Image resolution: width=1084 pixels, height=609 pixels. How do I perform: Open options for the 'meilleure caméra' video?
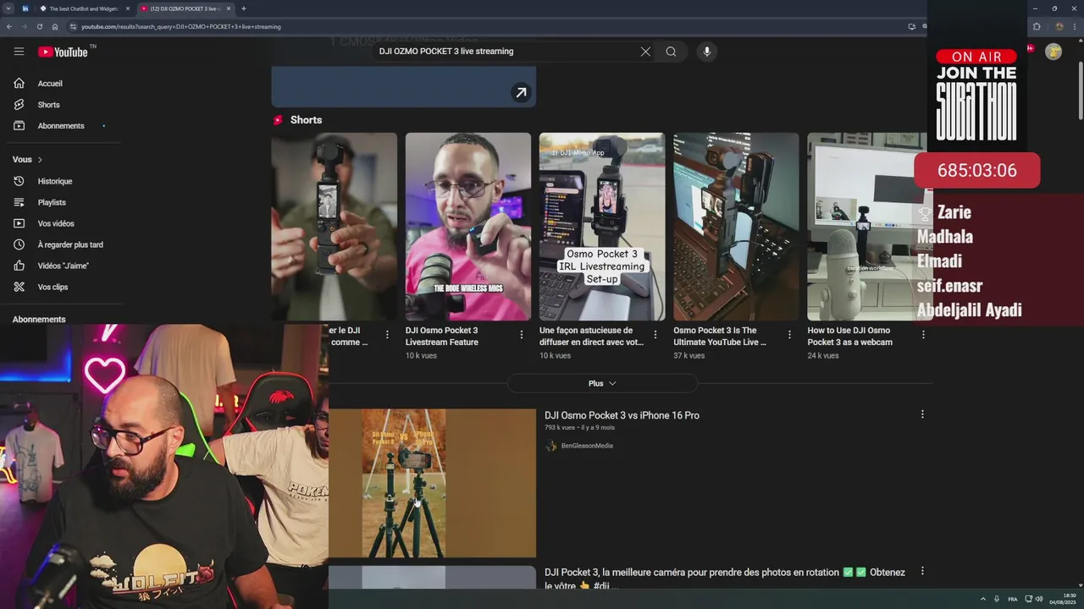point(922,572)
